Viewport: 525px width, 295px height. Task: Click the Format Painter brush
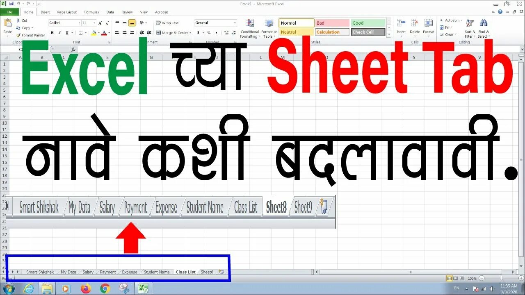30,35
